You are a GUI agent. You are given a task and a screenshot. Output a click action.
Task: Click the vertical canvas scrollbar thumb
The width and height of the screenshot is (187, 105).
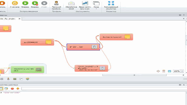click(x=186, y=40)
